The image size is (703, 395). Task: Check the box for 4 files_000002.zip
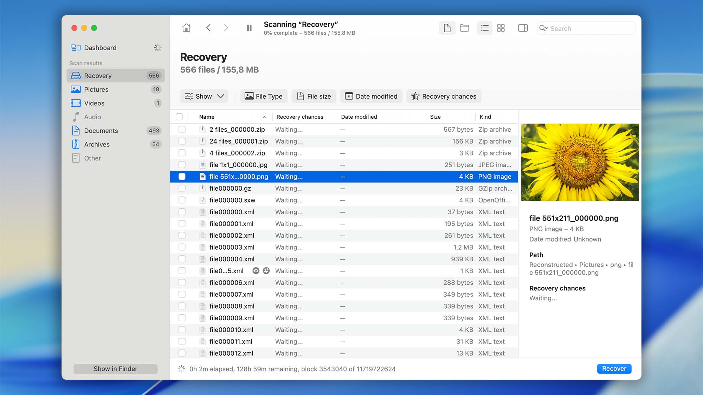(x=182, y=153)
